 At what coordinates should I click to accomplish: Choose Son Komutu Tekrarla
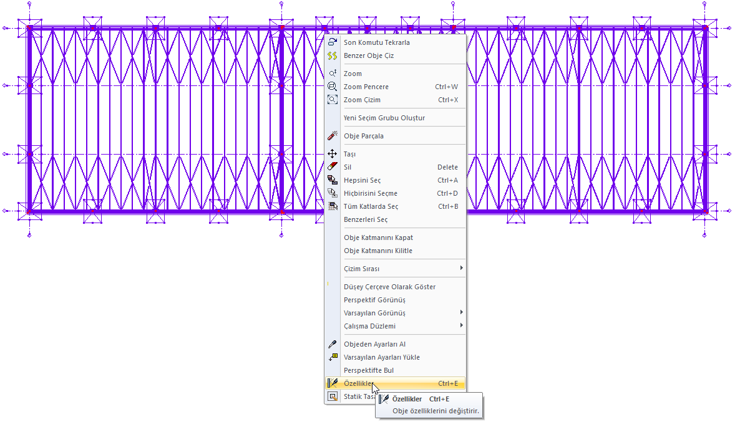click(395, 42)
